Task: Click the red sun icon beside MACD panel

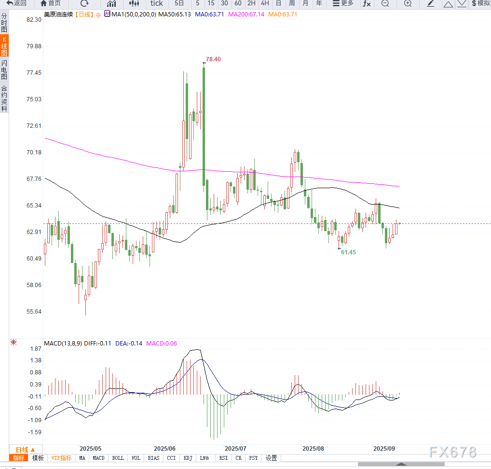Action: click(14, 342)
